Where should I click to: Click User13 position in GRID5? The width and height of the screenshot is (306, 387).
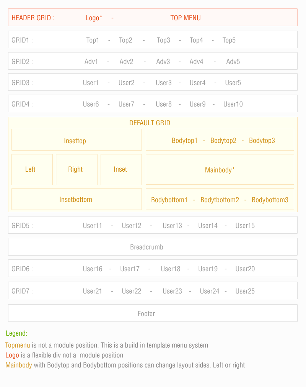click(172, 226)
